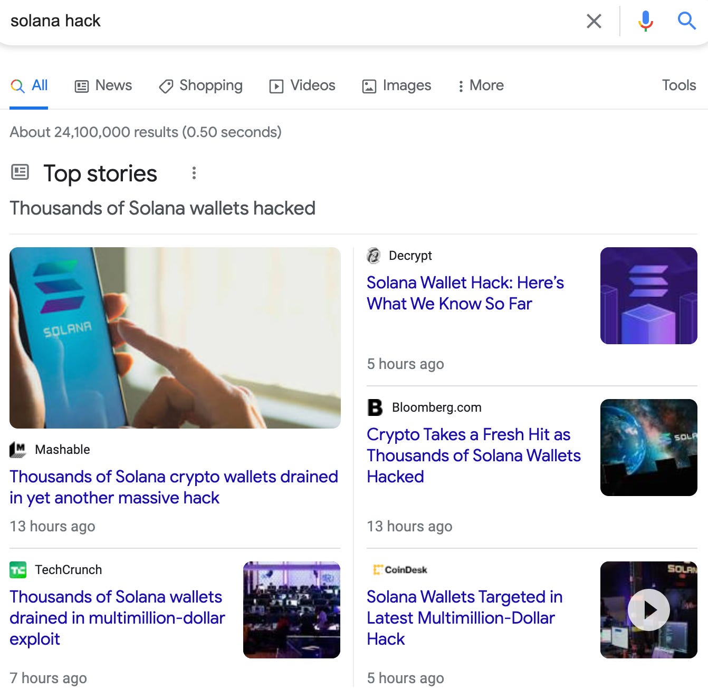Viewport: 708px width, 699px height.
Task: Click the 'Mashable' source name
Action: [x=62, y=450]
